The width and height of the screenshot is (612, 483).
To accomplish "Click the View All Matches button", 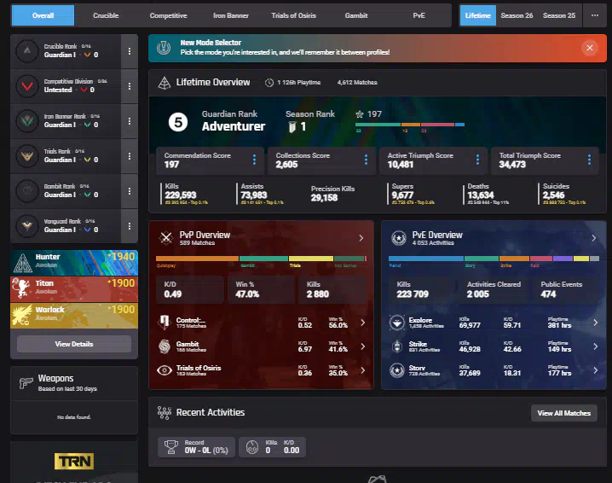I will tap(564, 413).
